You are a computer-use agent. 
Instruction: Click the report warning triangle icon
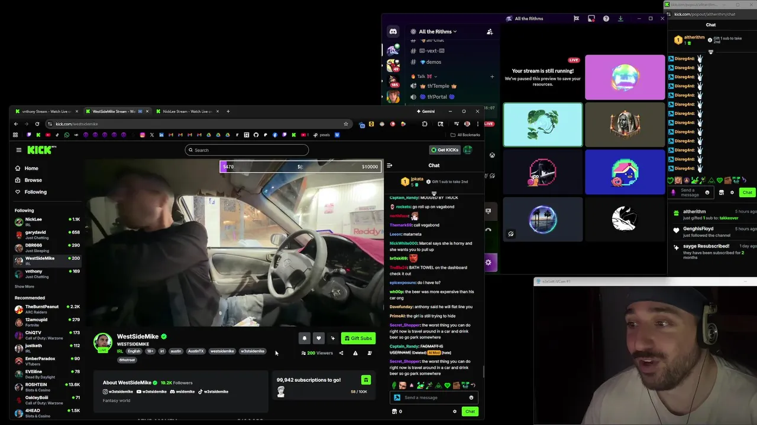tap(355, 353)
